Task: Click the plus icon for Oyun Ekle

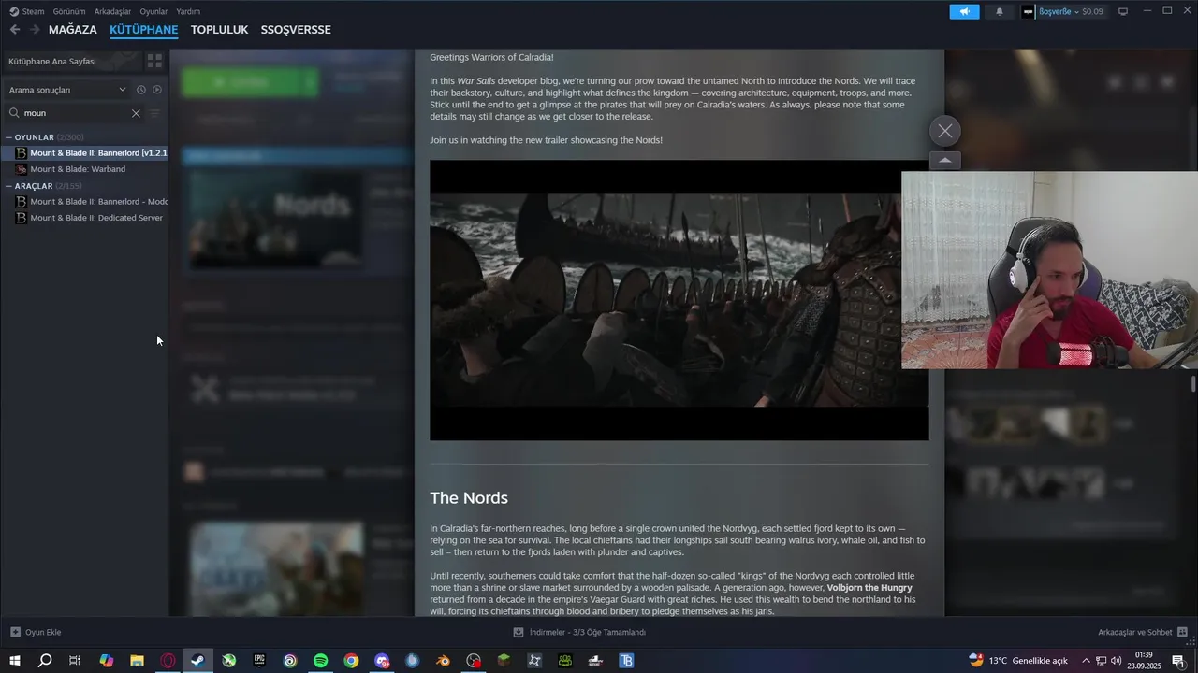Action: click(x=15, y=632)
